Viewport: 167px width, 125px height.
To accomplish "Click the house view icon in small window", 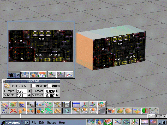I will pos(42,75).
